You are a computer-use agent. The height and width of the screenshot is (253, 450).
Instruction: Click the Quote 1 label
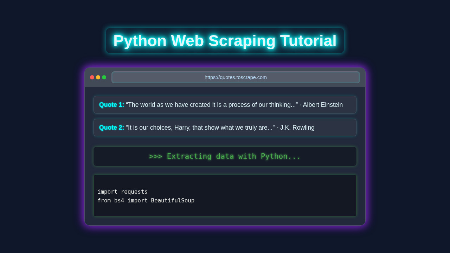tap(111, 104)
